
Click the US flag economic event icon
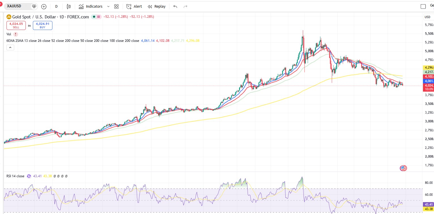[403, 168]
